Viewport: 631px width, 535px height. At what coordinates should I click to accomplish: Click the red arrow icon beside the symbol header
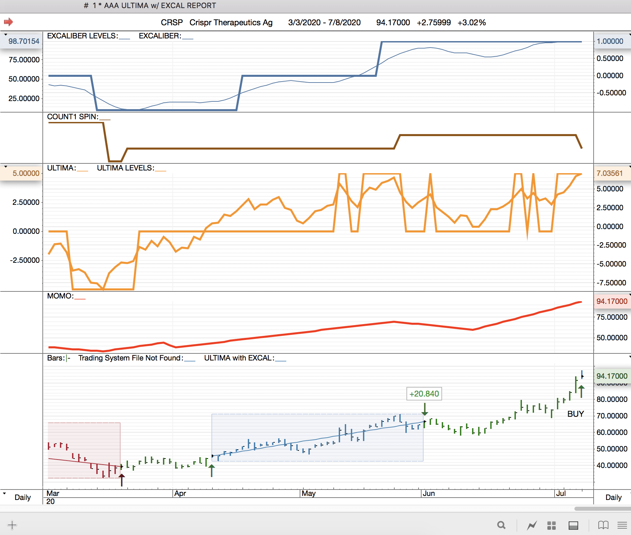click(x=8, y=22)
